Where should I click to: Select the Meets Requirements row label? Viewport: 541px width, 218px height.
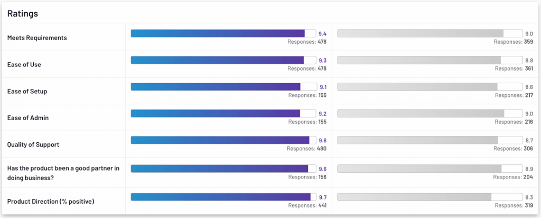click(x=37, y=38)
